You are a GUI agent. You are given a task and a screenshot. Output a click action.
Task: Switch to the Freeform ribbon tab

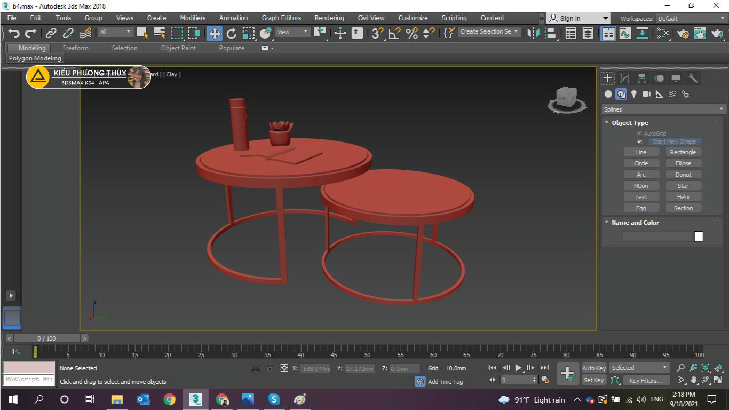75,48
